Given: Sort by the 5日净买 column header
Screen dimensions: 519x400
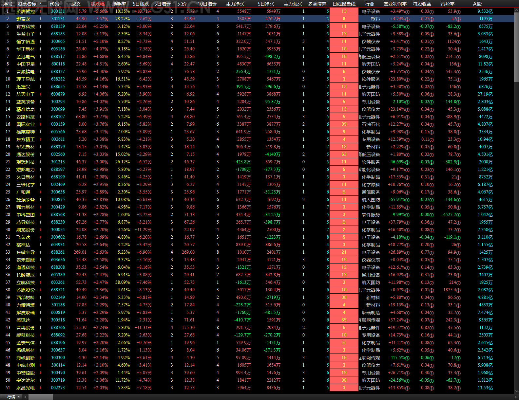Looking at the screenshot, I should click(266, 4).
